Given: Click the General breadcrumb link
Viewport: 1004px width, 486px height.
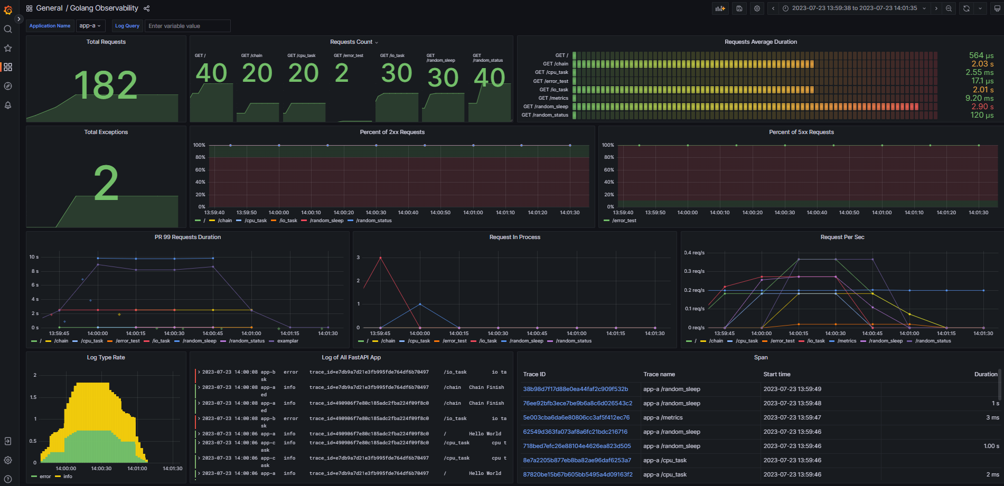Looking at the screenshot, I should [49, 8].
